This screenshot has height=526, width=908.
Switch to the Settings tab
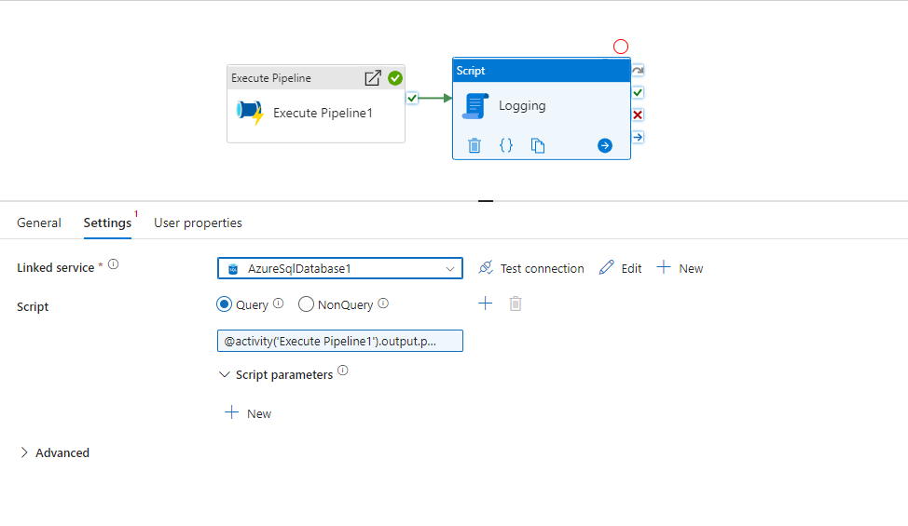pyautogui.click(x=107, y=223)
